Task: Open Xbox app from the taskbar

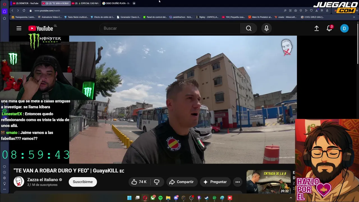Action: [153, 198]
